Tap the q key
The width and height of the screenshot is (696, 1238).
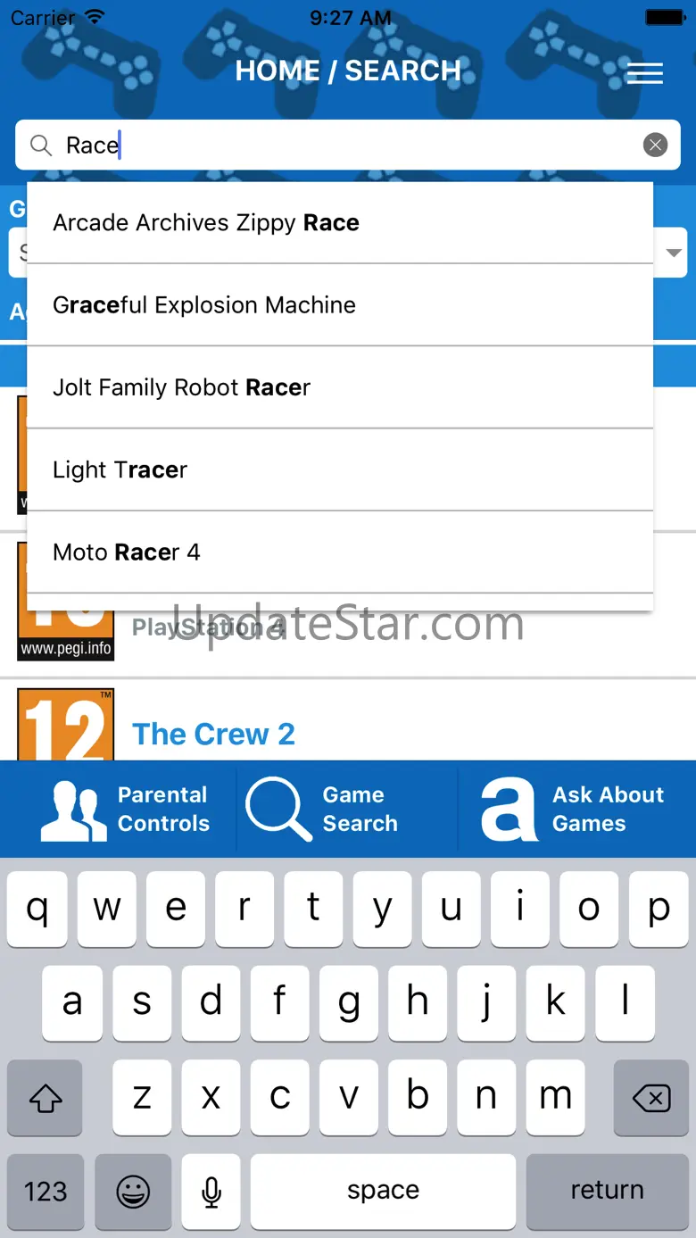click(x=37, y=909)
